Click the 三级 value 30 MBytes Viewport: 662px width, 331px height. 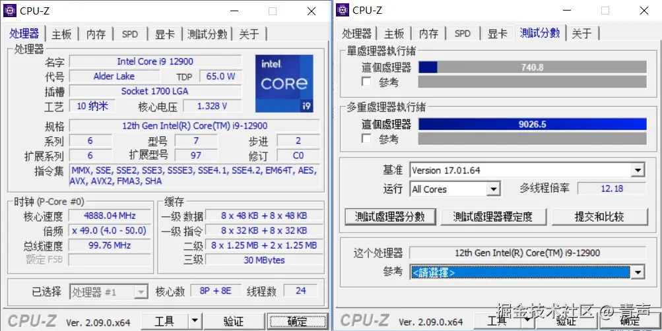[x=264, y=260]
